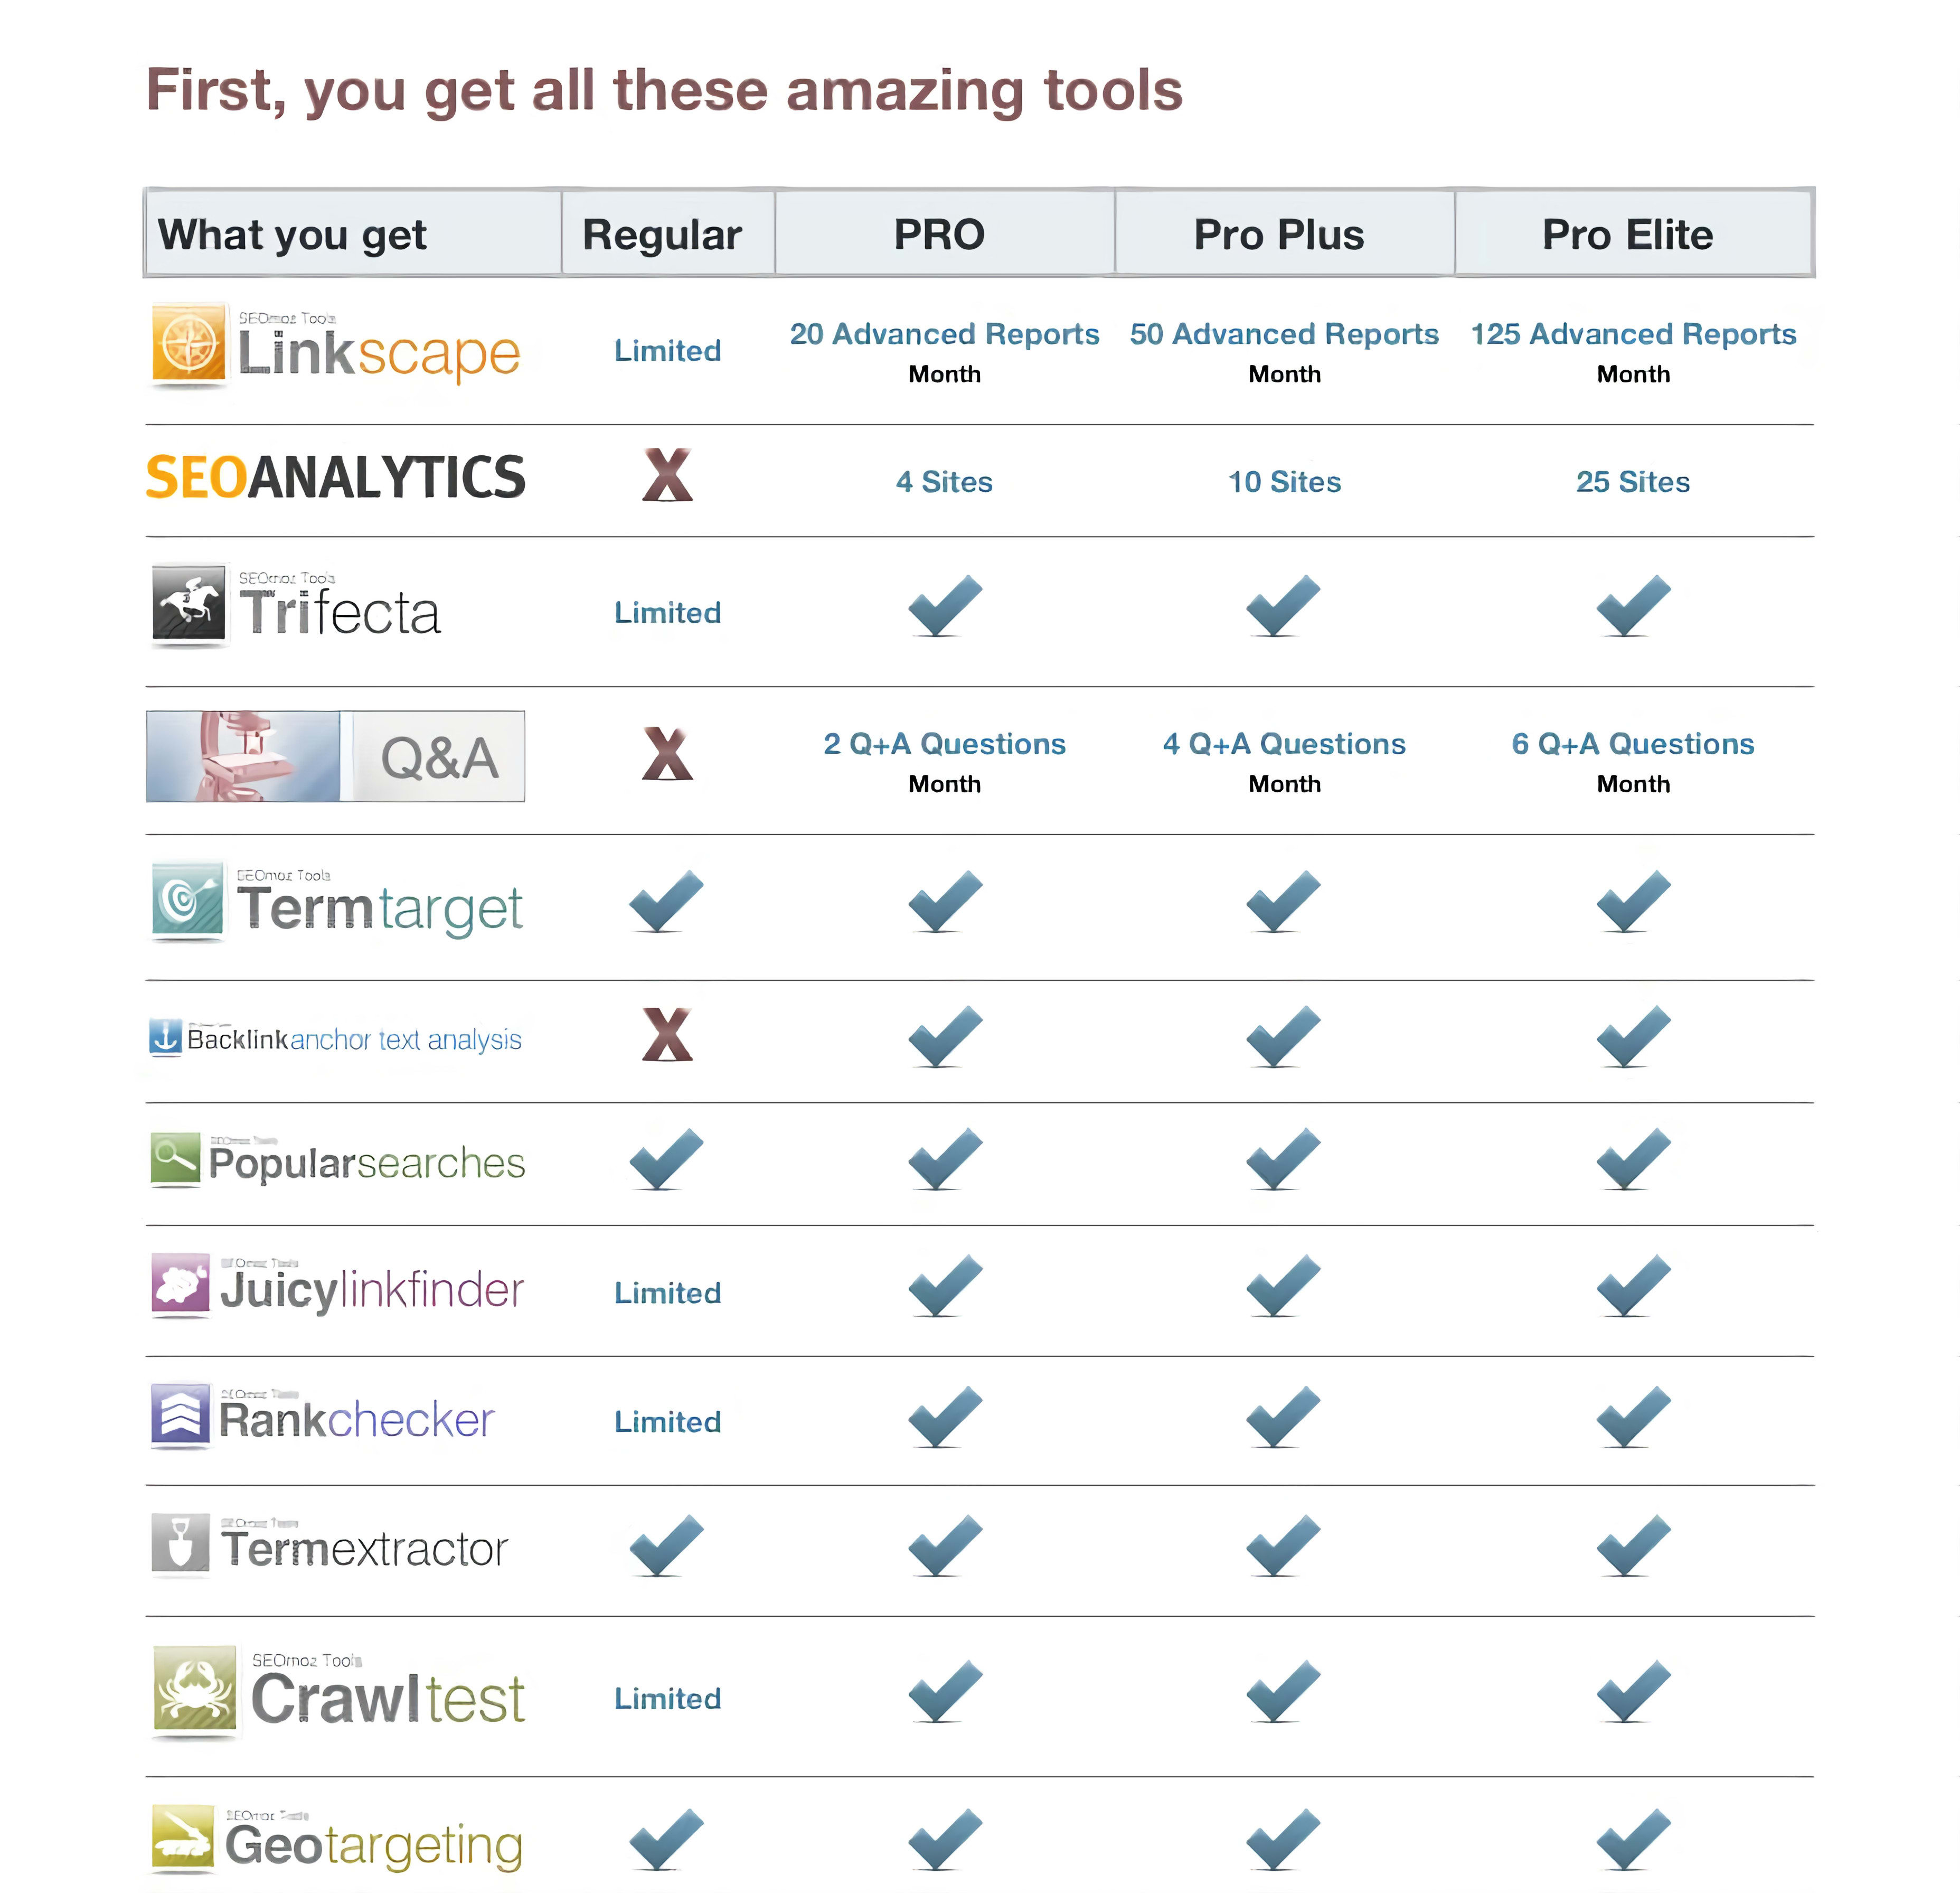Screen dimensions: 1960x1893
Task: Click the 25 Sites link
Action: point(1633,482)
